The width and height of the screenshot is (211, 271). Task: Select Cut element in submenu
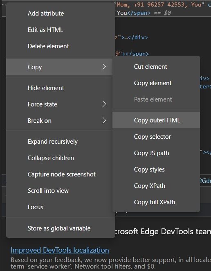[x=156, y=67]
